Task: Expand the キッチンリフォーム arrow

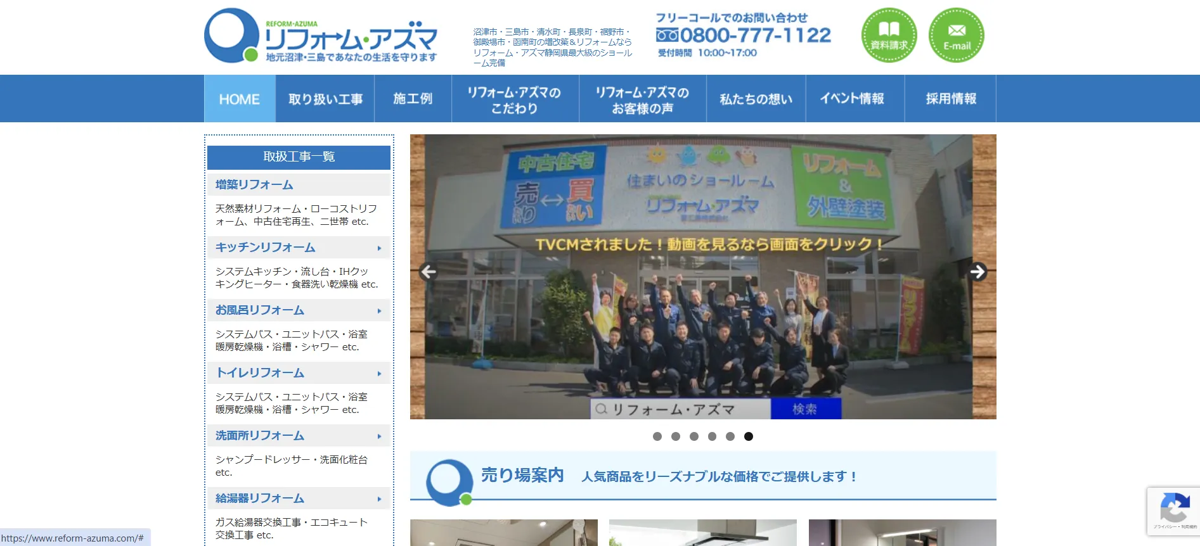Action: coord(380,248)
